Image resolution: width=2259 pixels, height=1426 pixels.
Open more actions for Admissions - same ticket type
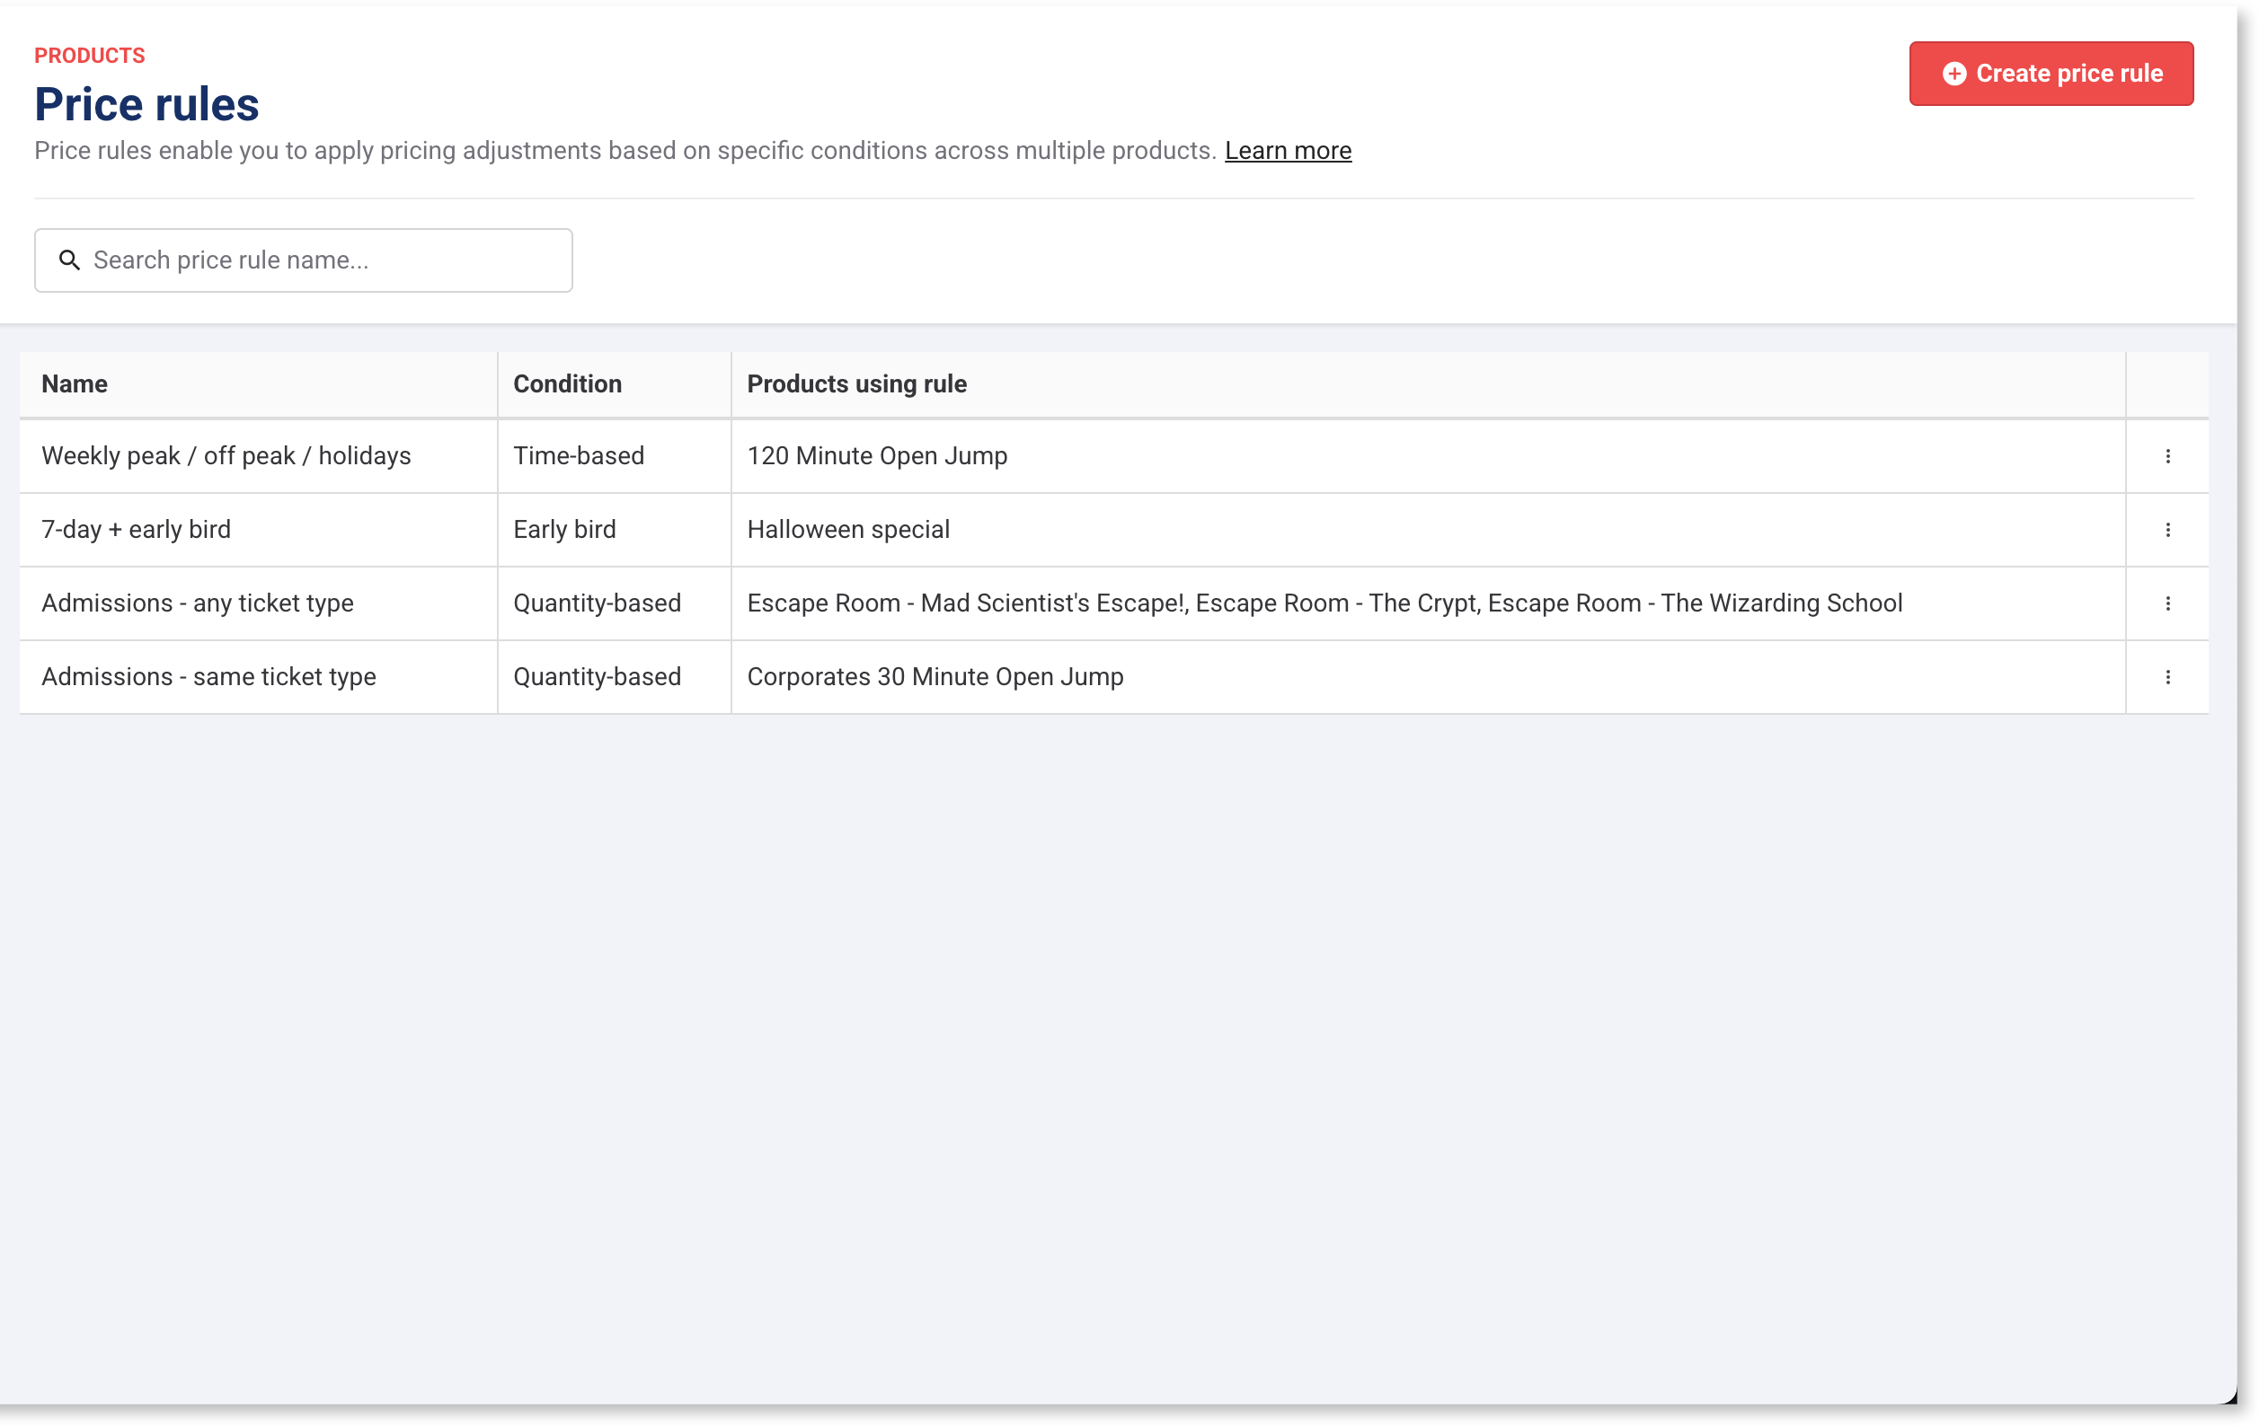pyautogui.click(x=2167, y=677)
